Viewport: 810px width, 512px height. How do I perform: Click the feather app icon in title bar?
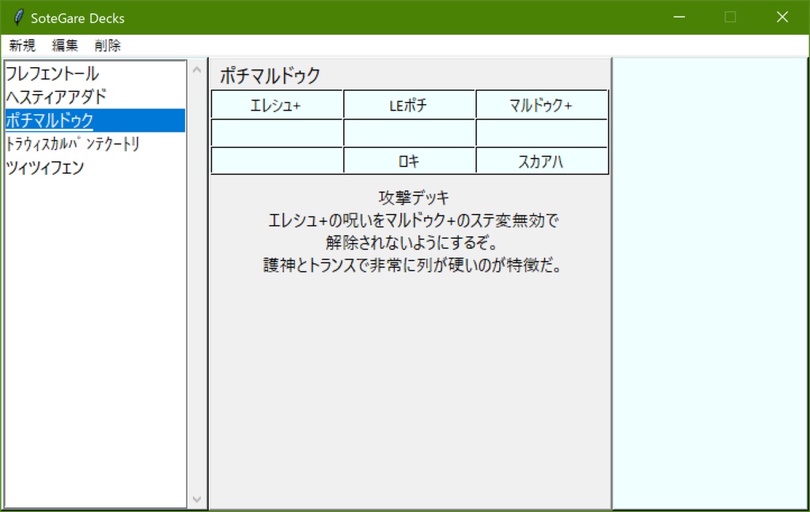[x=19, y=17]
